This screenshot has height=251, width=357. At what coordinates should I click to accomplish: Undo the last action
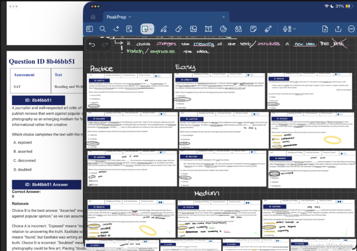(x=92, y=45)
